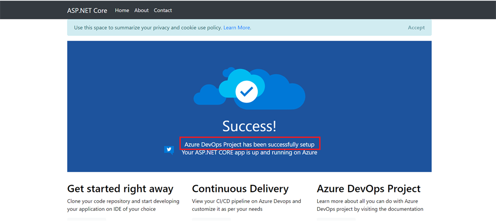Open the About menu item
Screen dimensions: 496x221
click(x=141, y=10)
